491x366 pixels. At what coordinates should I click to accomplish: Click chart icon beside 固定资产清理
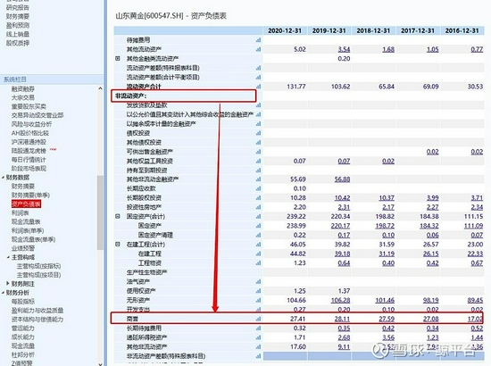pyautogui.click(x=258, y=235)
